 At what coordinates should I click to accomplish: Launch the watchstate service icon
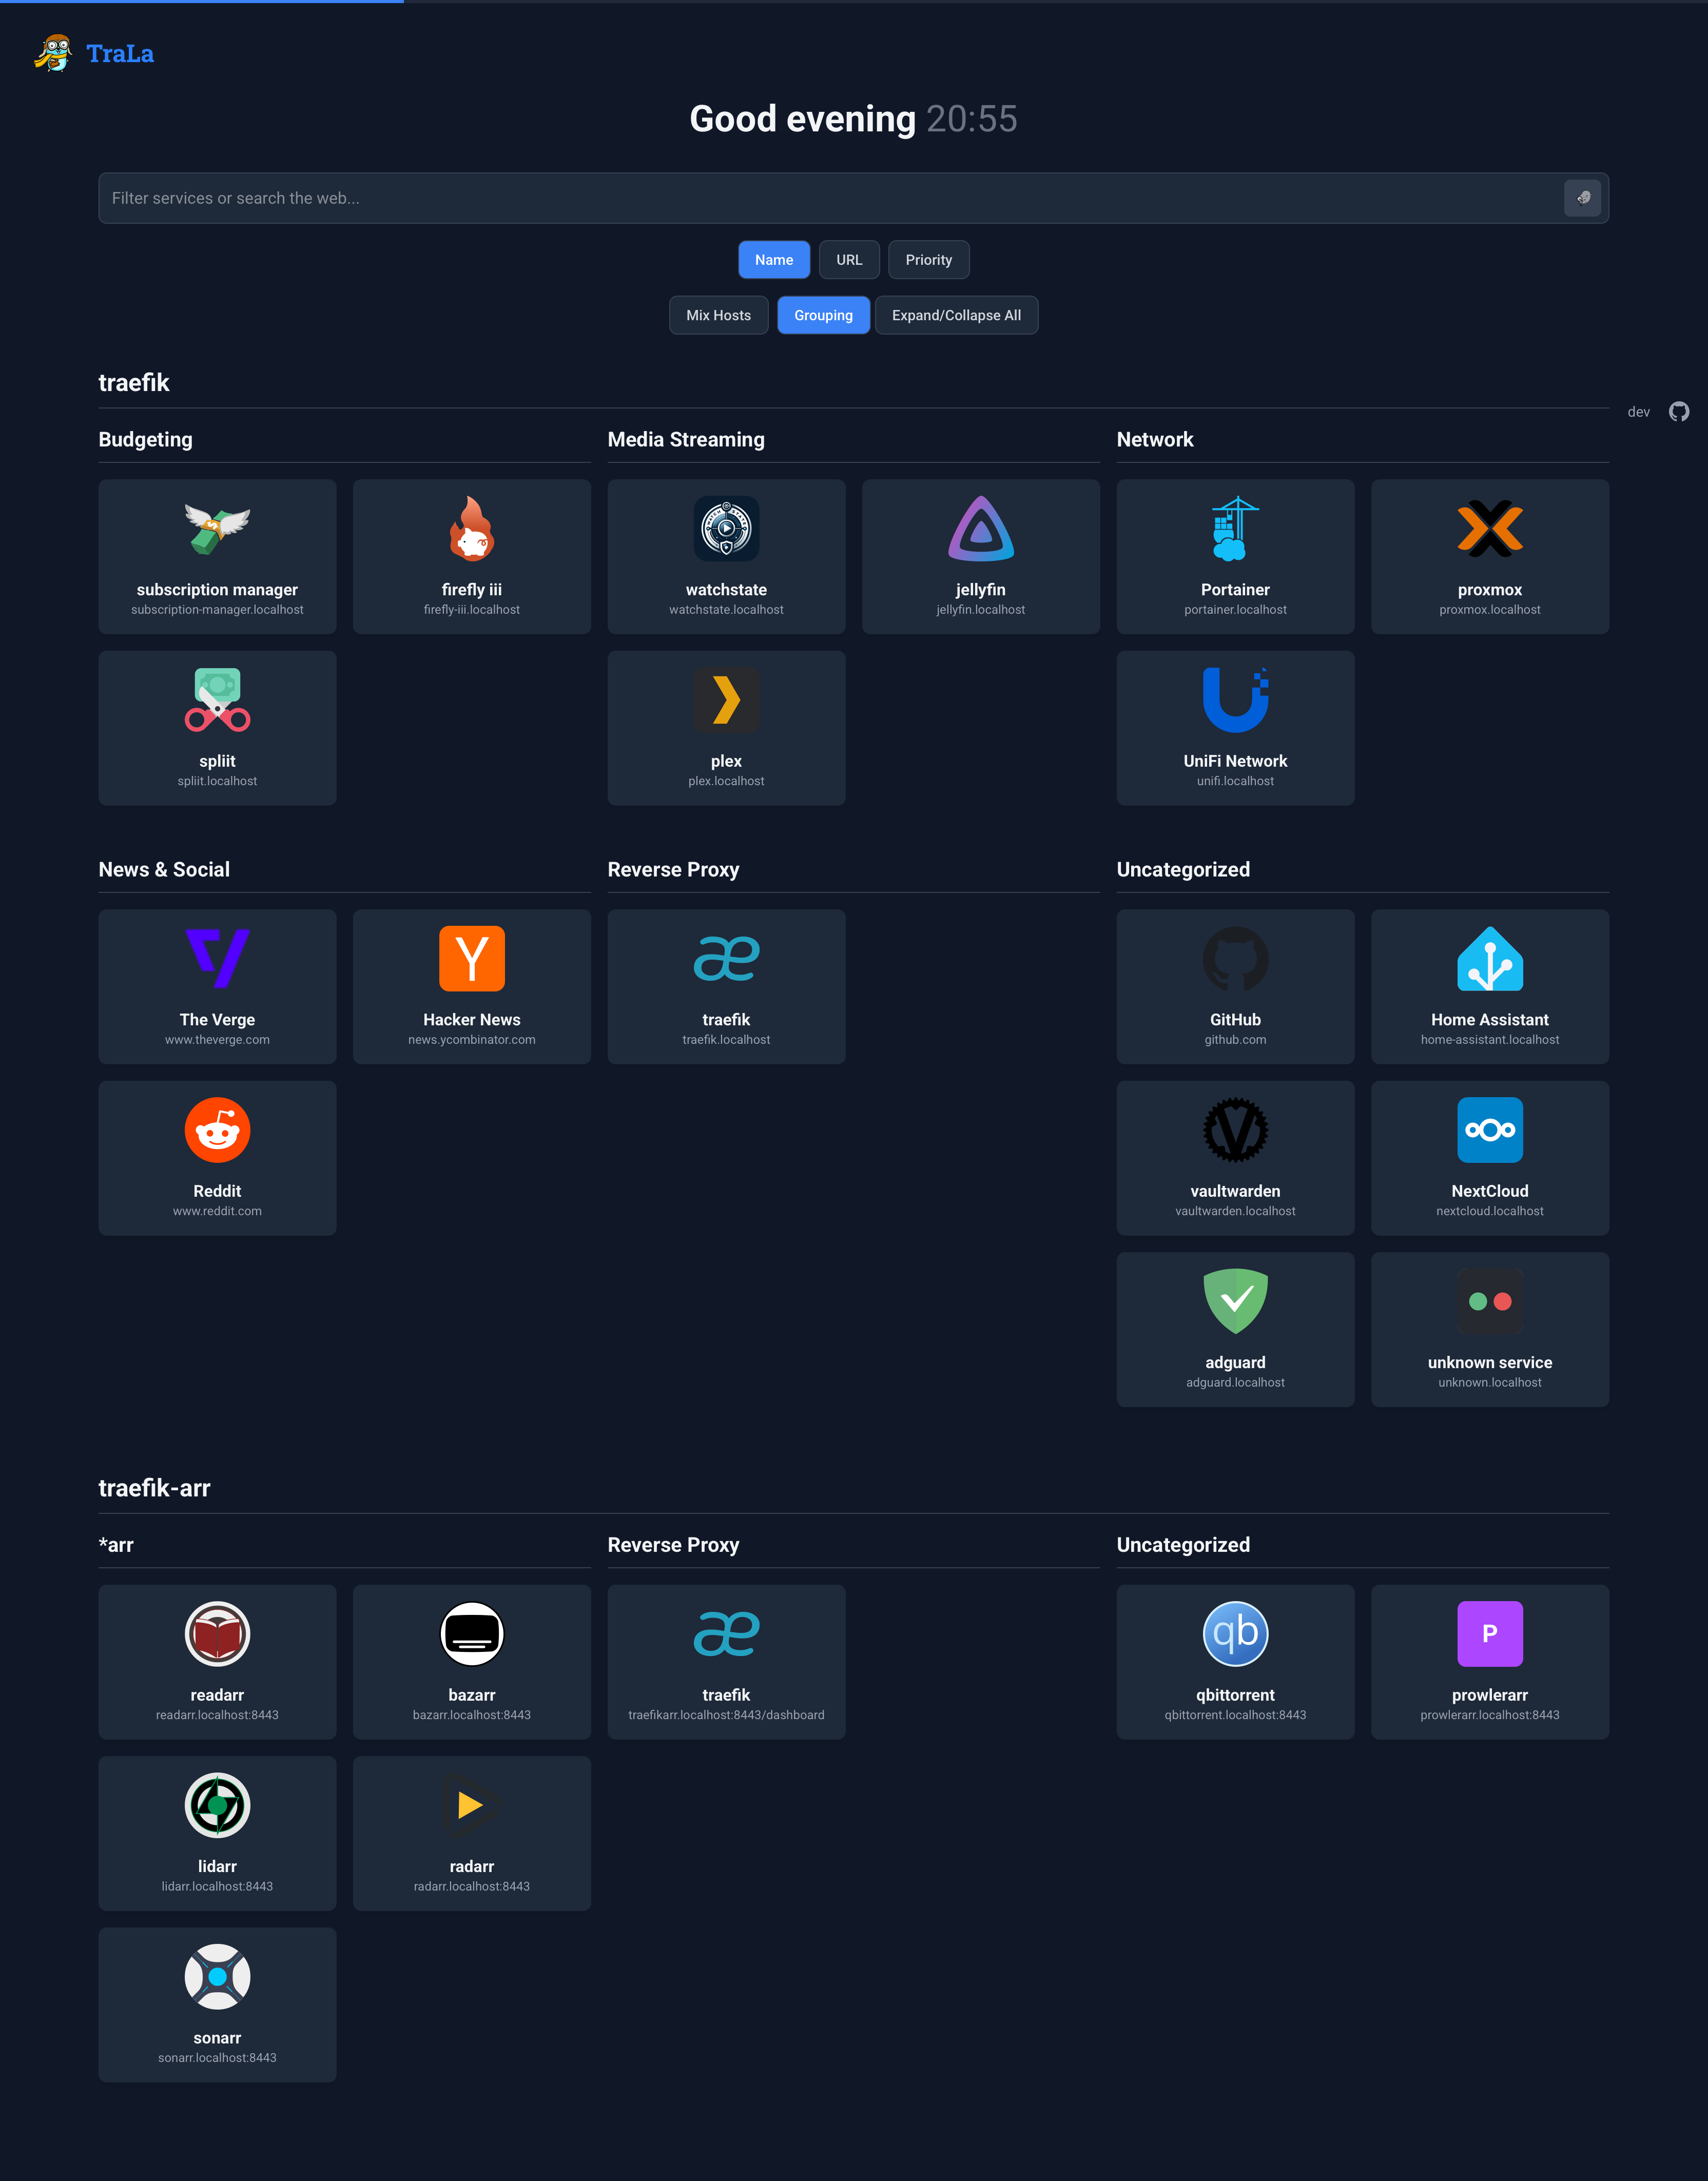tap(726, 528)
